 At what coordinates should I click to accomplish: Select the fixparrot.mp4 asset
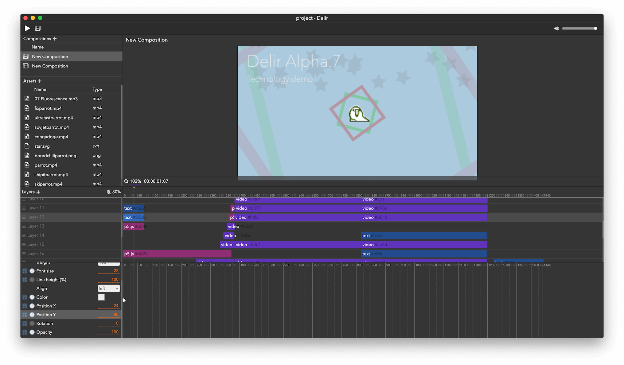point(71,108)
